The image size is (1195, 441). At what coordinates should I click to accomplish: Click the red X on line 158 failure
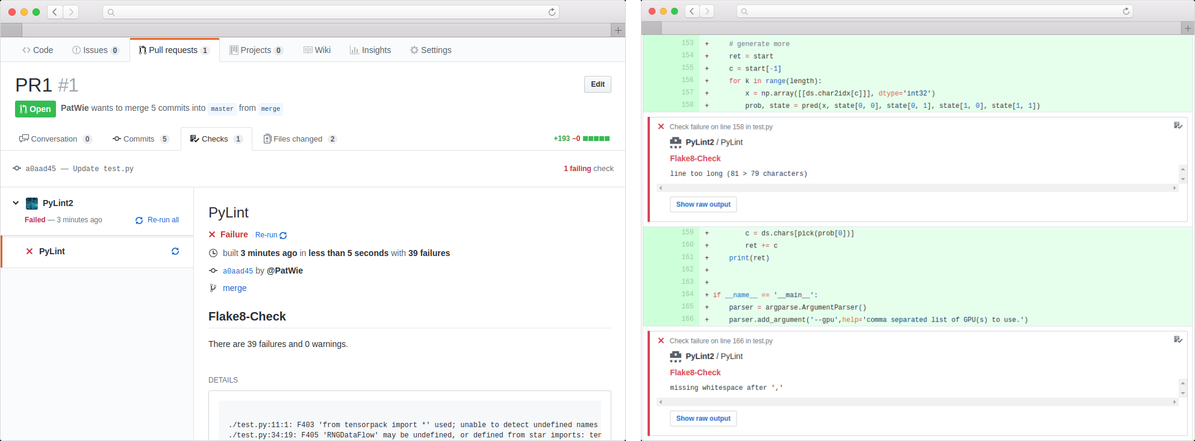pos(661,127)
